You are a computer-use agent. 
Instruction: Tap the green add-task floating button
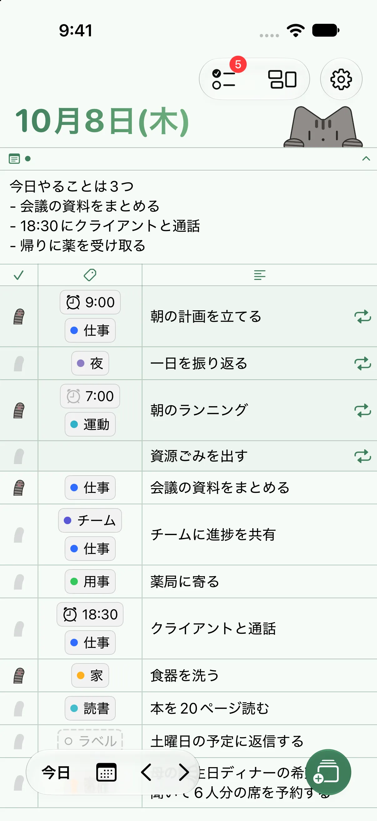click(328, 772)
